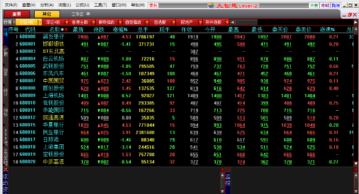
Task: Expand the 板块指数 tab dropdown arrow
Action: coord(120,22)
